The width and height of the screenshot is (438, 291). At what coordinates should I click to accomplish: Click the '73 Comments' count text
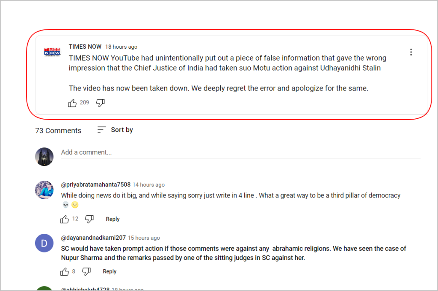58,131
